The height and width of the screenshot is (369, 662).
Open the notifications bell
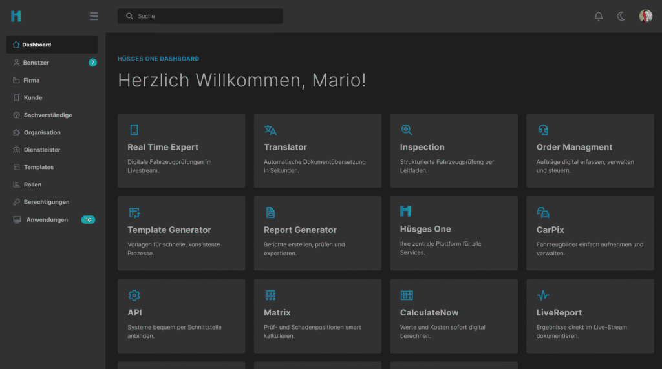pyautogui.click(x=598, y=16)
